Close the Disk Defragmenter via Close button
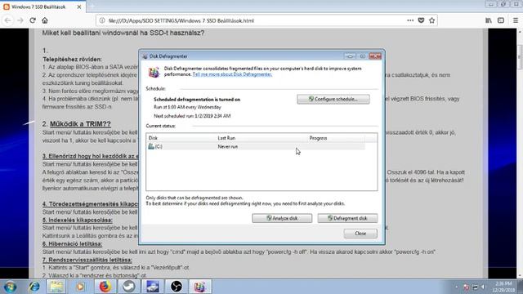This screenshot has width=523, height=294. (x=360, y=234)
